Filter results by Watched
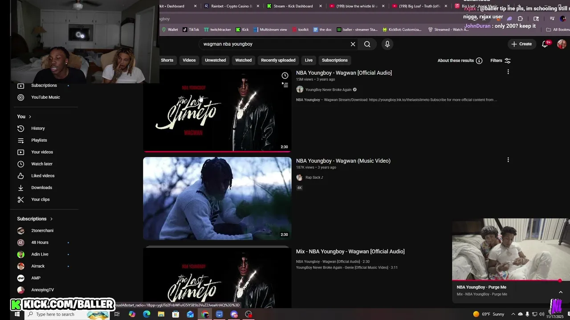This screenshot has width=570, height=320. [244, 60]
